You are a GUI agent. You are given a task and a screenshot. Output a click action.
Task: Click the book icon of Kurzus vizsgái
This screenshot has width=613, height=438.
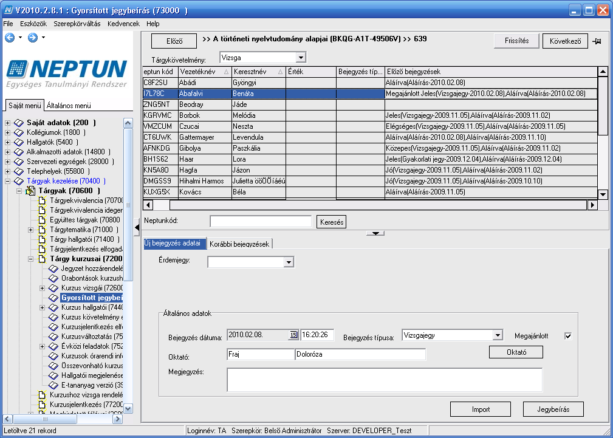coord(53,288)
